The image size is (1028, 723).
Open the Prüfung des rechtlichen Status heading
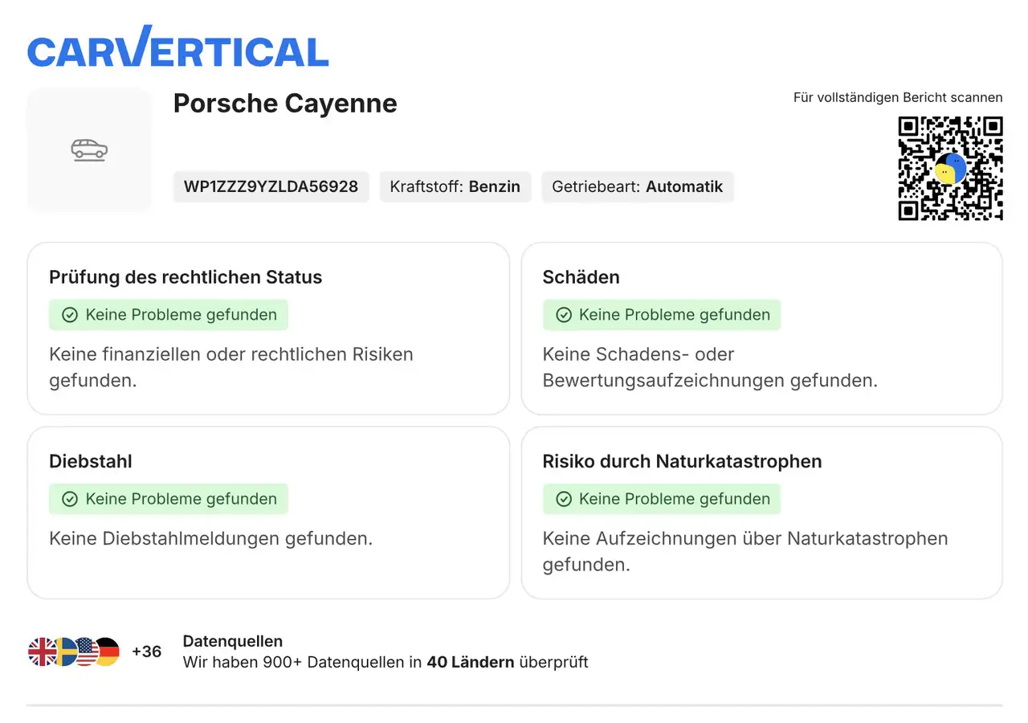tap(186, 277)
